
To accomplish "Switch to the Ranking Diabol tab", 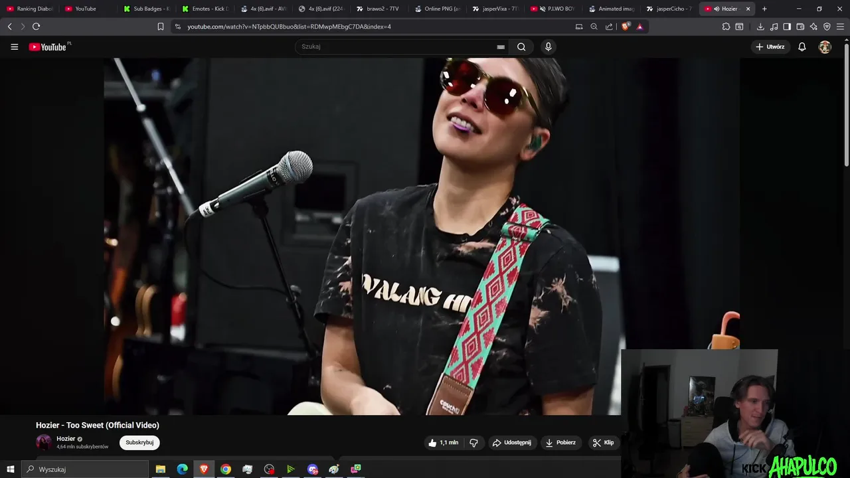I will 29,9.
